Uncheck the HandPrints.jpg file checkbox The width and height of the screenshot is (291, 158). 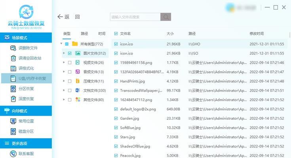click(x=116, y=81)
